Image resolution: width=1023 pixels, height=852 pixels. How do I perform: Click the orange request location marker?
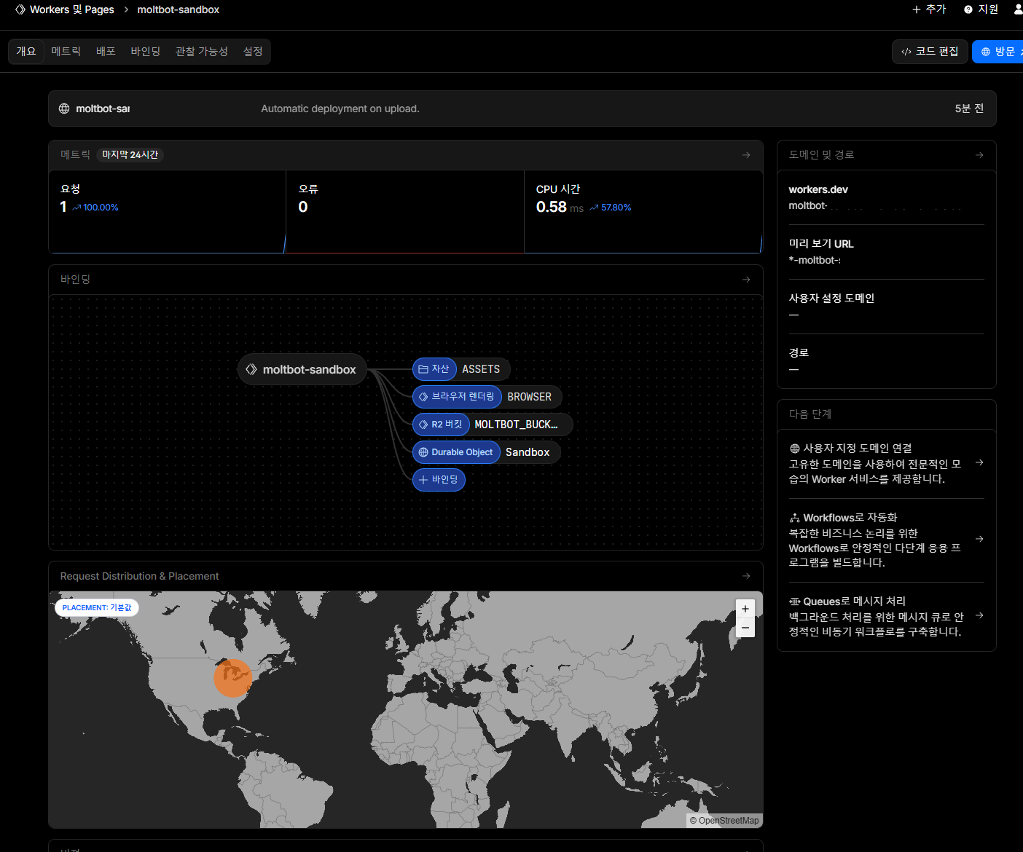click(232, 678)
